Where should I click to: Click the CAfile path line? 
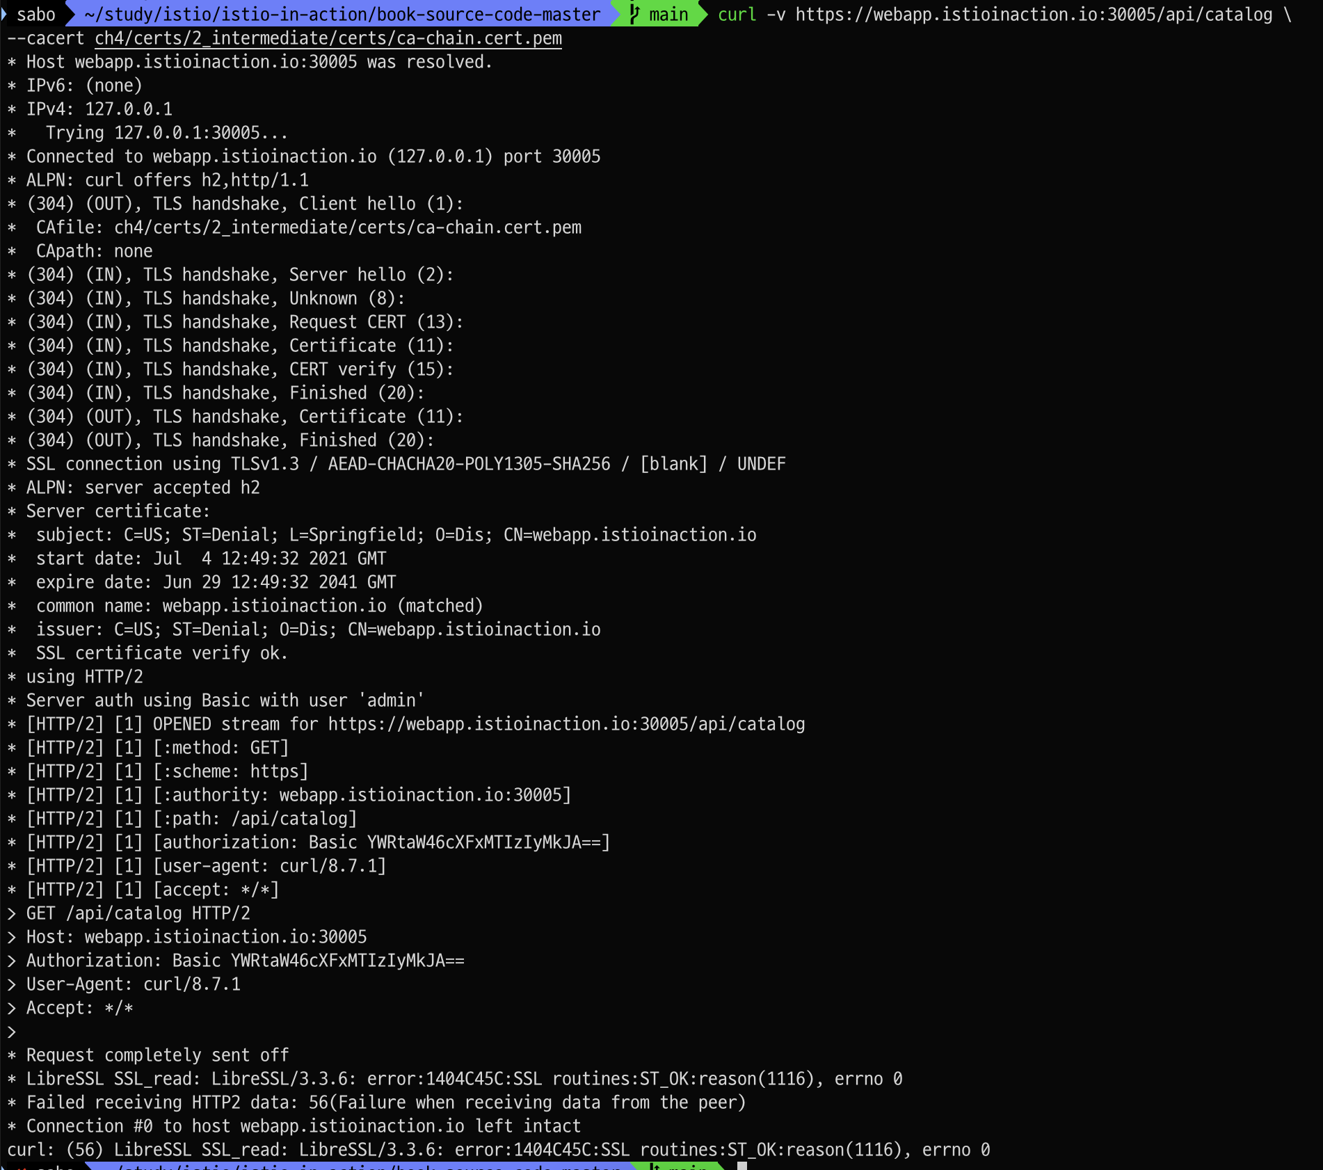point(294,227)
